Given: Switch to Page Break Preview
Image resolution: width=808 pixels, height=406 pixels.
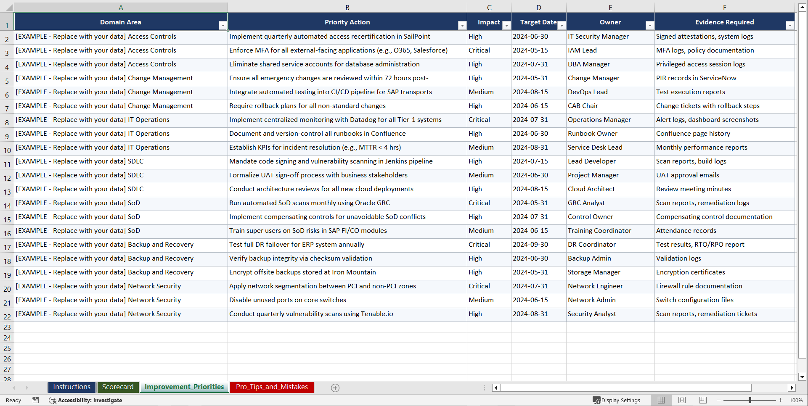Looking at the screenshot, I should pyautogui.click(x=703, y=400).
